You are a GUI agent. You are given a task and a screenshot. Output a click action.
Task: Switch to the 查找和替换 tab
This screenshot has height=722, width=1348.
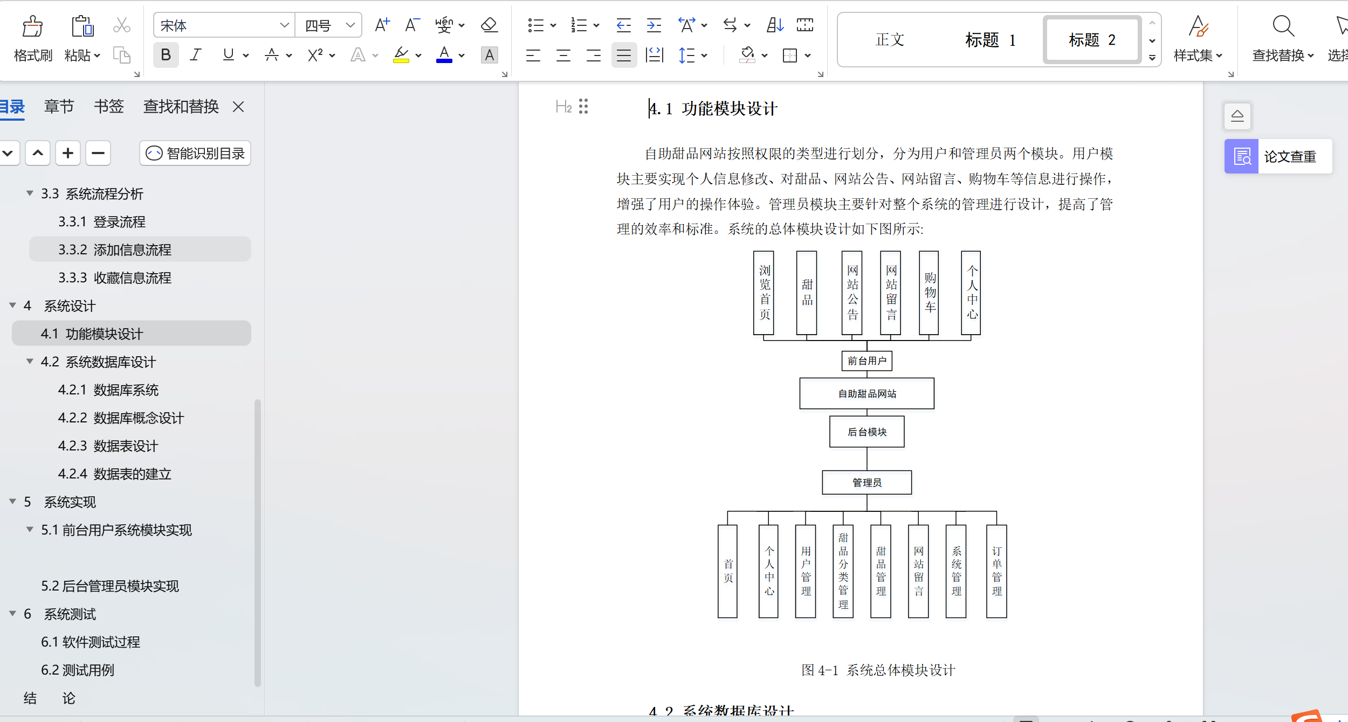click(181, 106)
